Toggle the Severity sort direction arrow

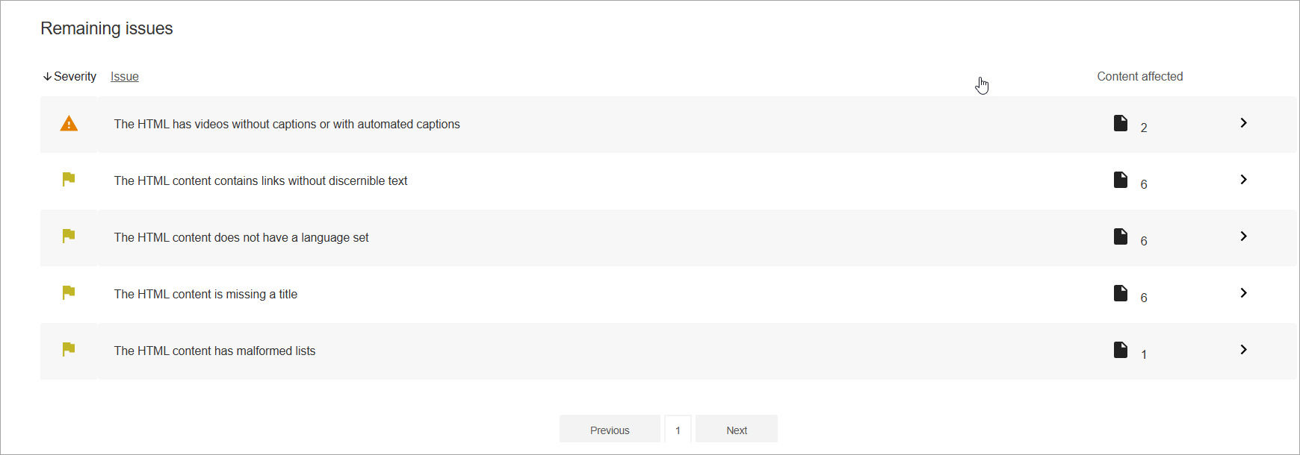(x=47, y=76)
